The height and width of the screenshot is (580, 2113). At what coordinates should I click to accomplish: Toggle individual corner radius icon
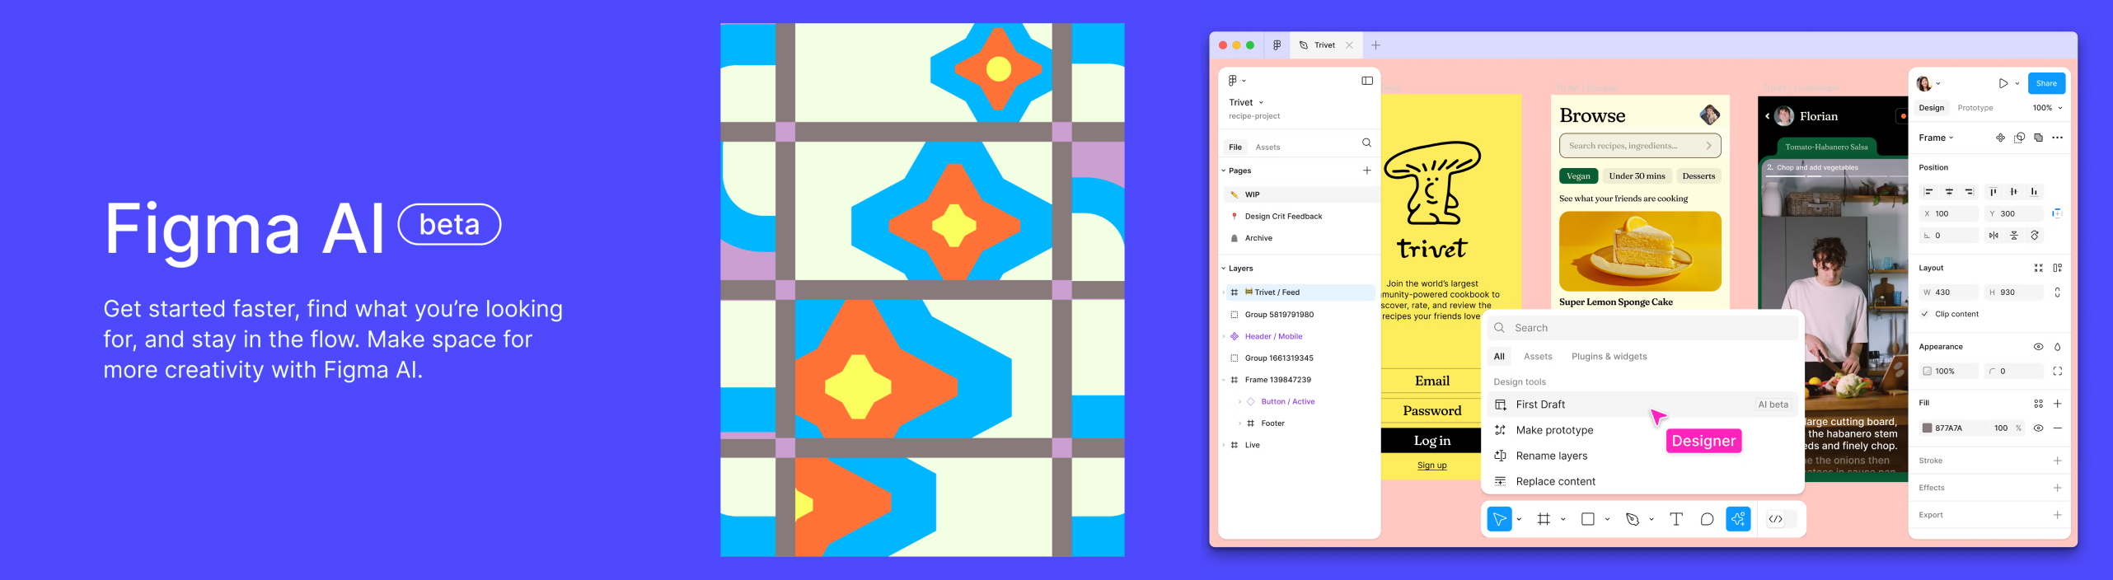tap(2057, 372)
